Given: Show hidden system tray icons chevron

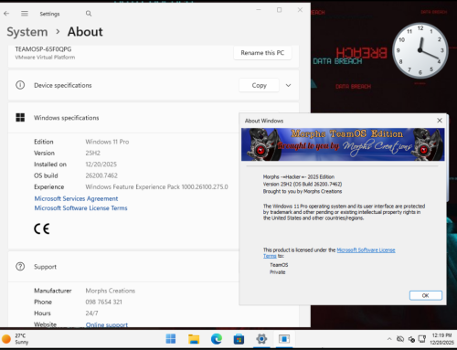Looking at the screenshot, I should pyautogui.click(x=389, y=339).
